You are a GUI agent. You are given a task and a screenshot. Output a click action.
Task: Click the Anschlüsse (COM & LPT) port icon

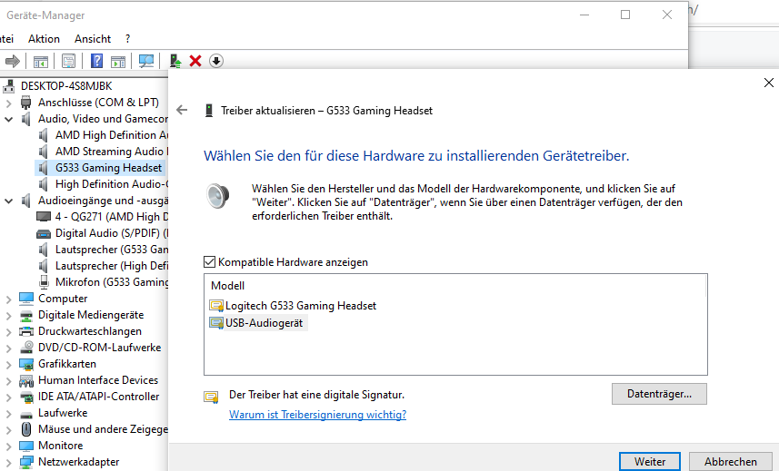(25, 103)
